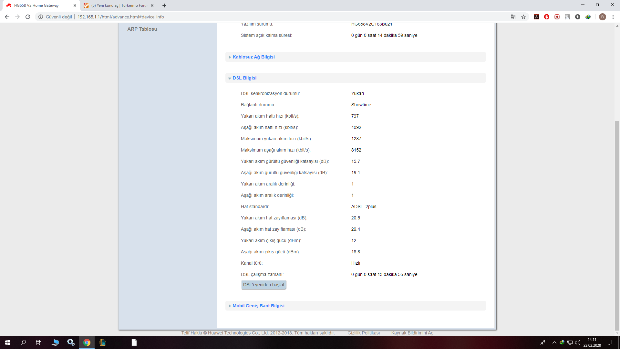The width and height of the screenshot is (620, 349).
Task: Collapse the DSL Bilgisi section
Action: tap(244, 78)
